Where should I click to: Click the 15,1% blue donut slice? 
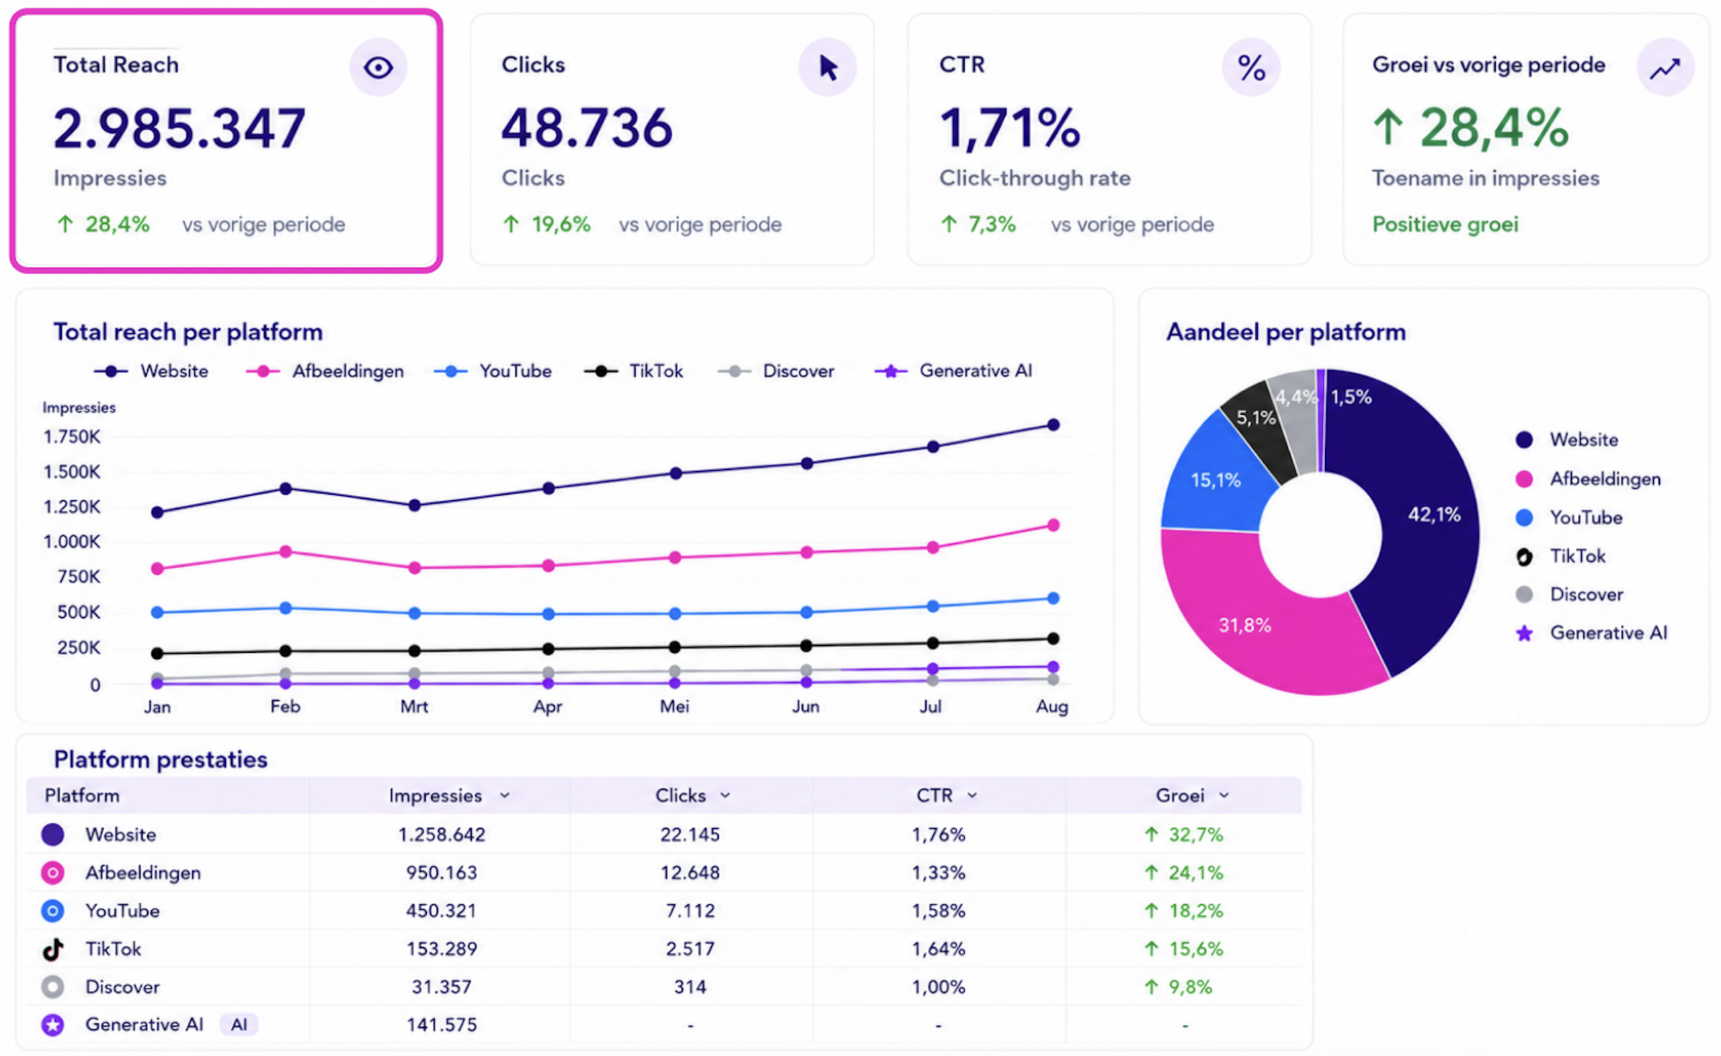point(1215,482)
